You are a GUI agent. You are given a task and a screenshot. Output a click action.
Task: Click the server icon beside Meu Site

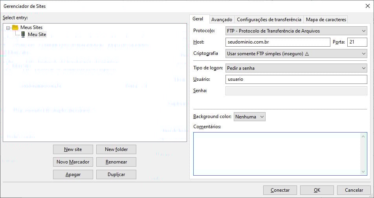tap(23, 34)
